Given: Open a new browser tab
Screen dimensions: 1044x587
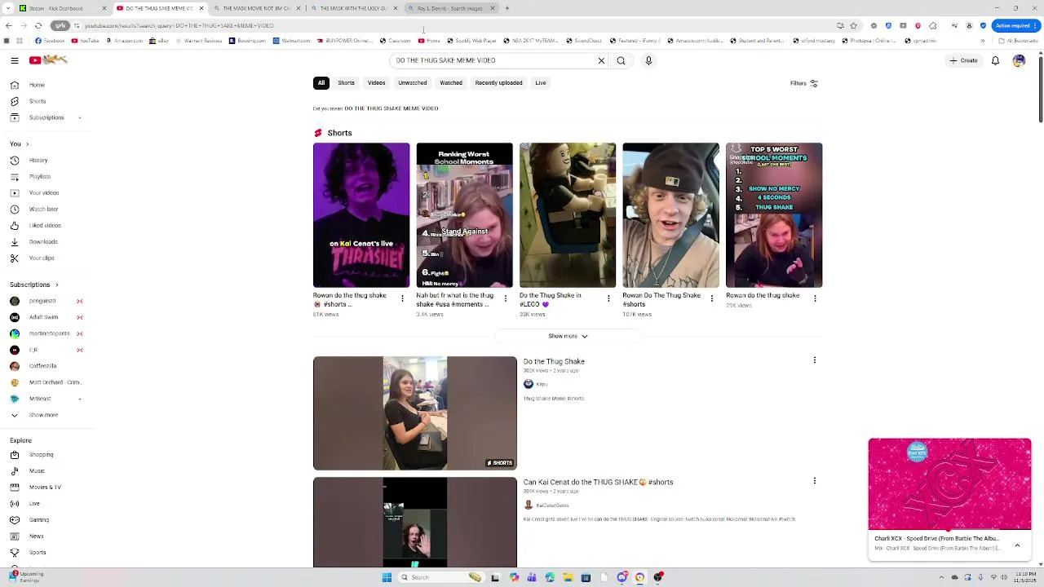Looking at the screenshot, I should 507,8.
